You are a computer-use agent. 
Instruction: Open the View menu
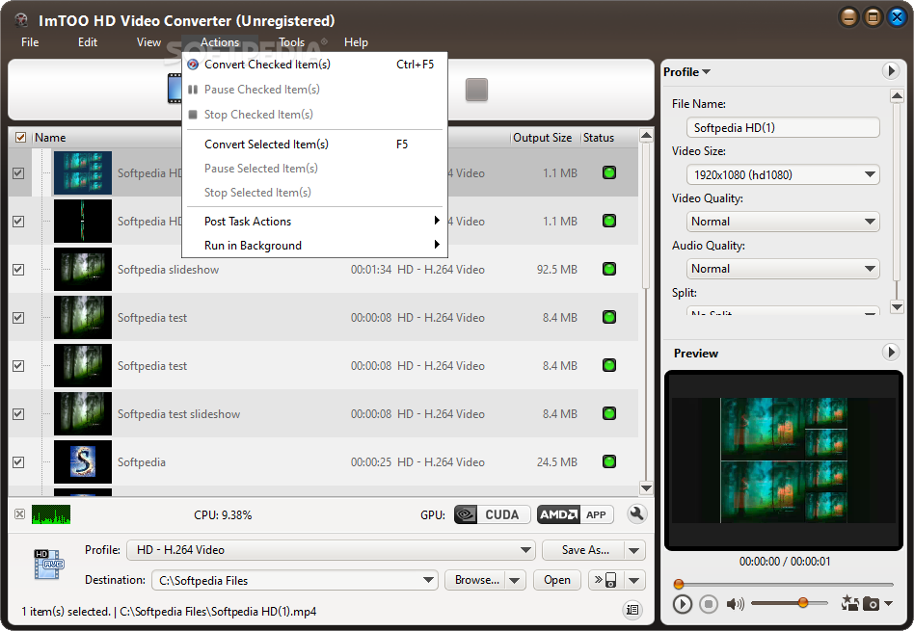tap(148, 42)
